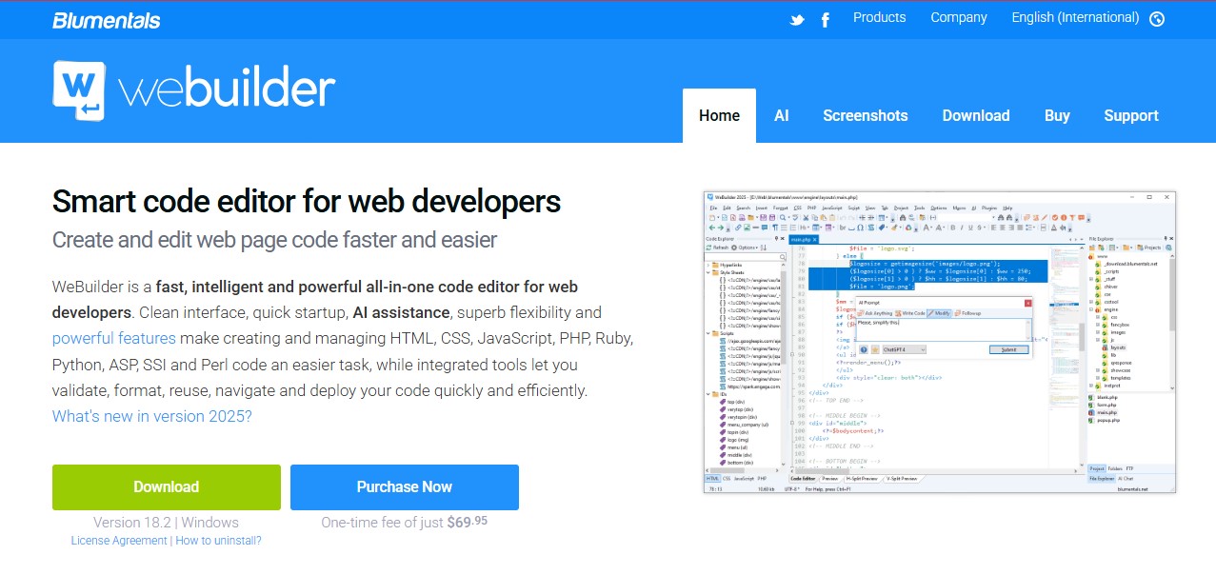Follow the "powerful features" link

pos(114,338)
